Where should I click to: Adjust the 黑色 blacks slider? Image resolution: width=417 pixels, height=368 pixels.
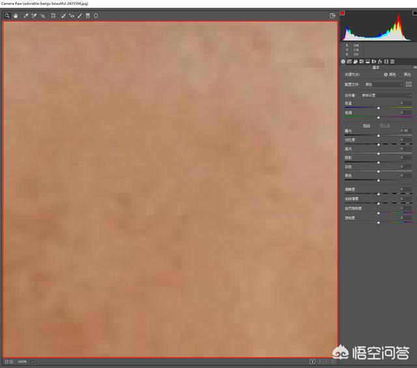click(378, 180)
